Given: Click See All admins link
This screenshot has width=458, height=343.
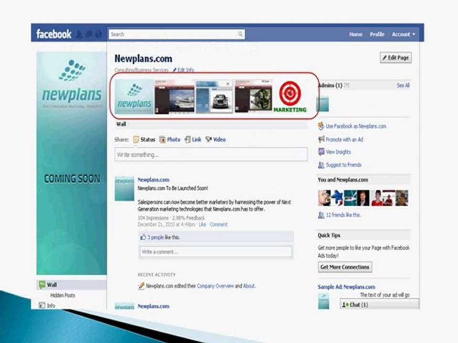Looking at the screenshot, I should (403, 85).
